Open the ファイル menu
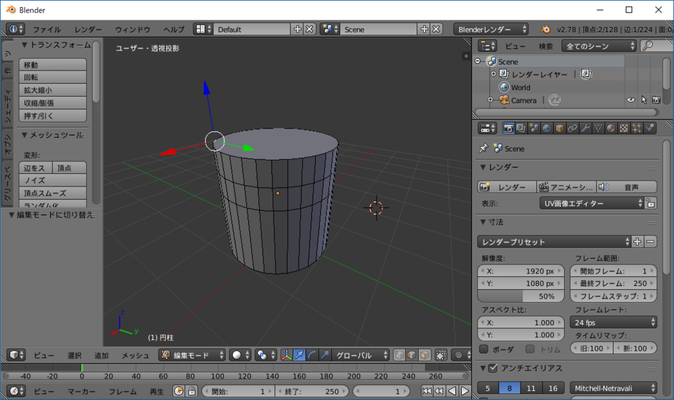 point(47,30)
